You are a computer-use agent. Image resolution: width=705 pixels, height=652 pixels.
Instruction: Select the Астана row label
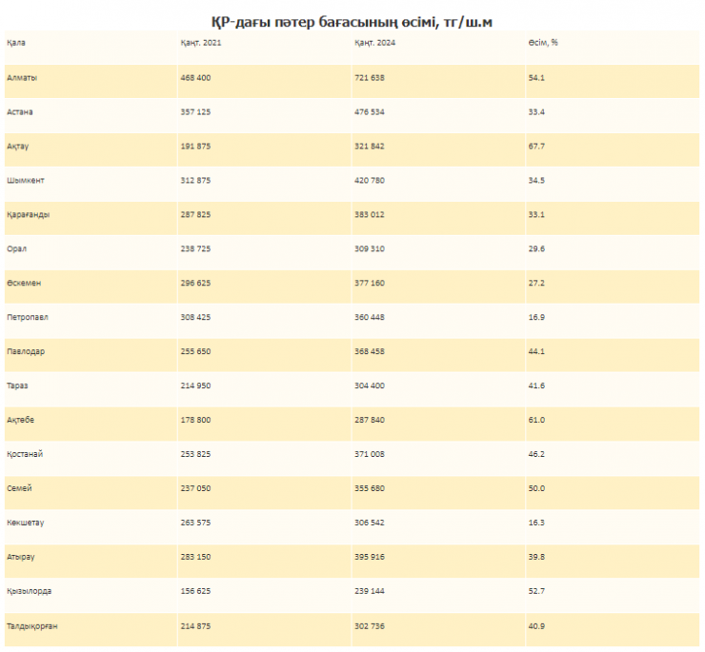(20, 112)
